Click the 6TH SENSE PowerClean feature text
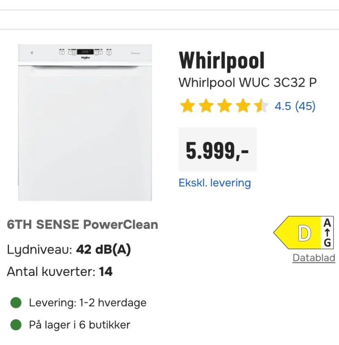This screenshot has height=345, width=339. pos(82,224)
